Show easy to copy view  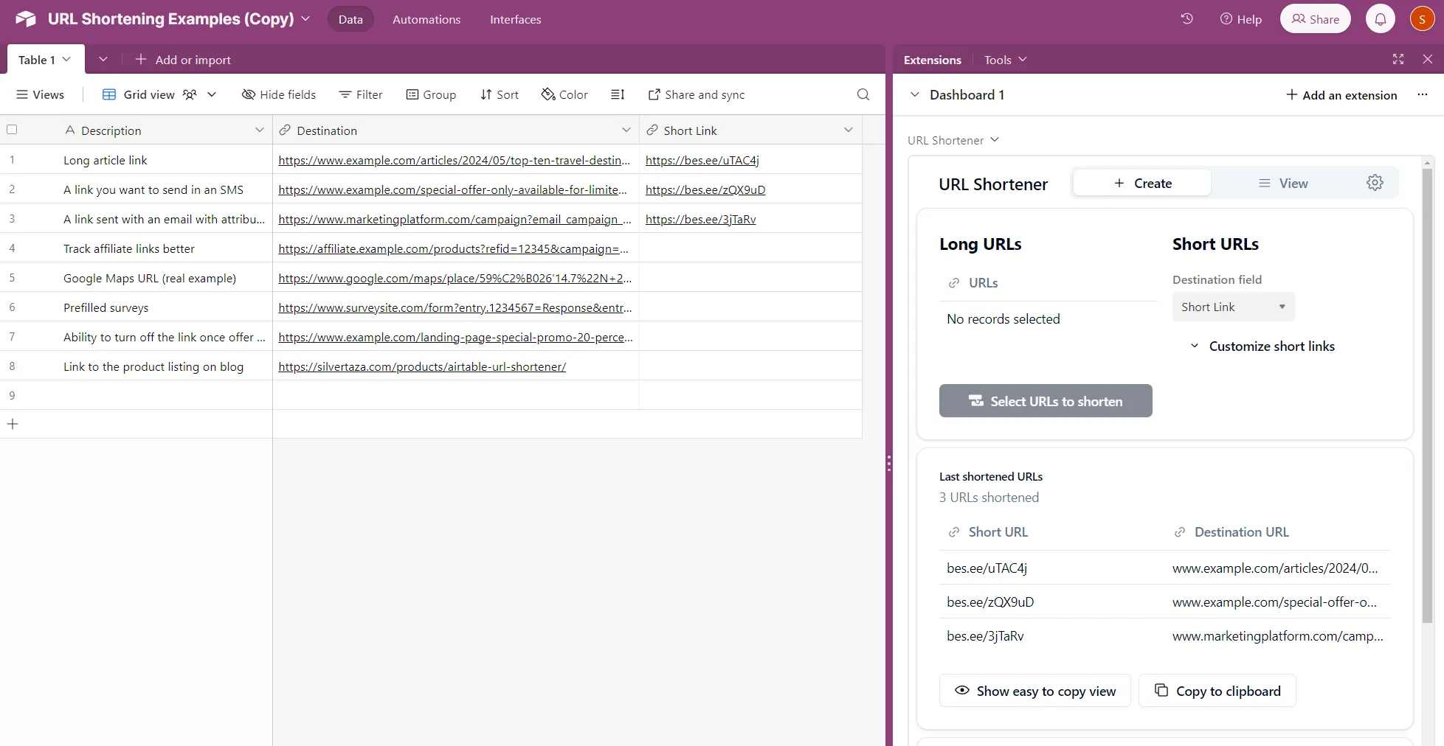[1034, 691]
